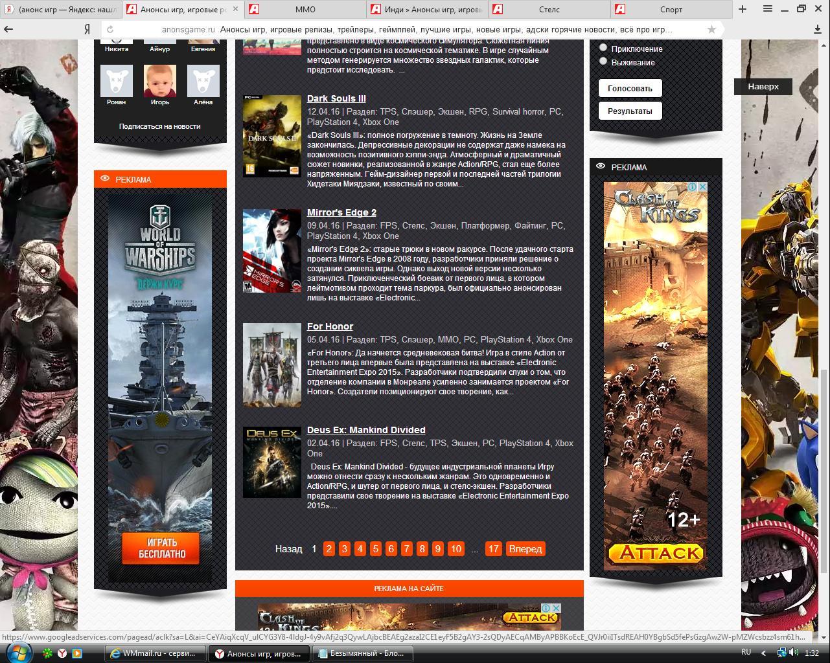The height and width of the screenshot is (663, 830).
Task: Click the Mirror's Edge 2 cover image
Action: tap(272, 251)
